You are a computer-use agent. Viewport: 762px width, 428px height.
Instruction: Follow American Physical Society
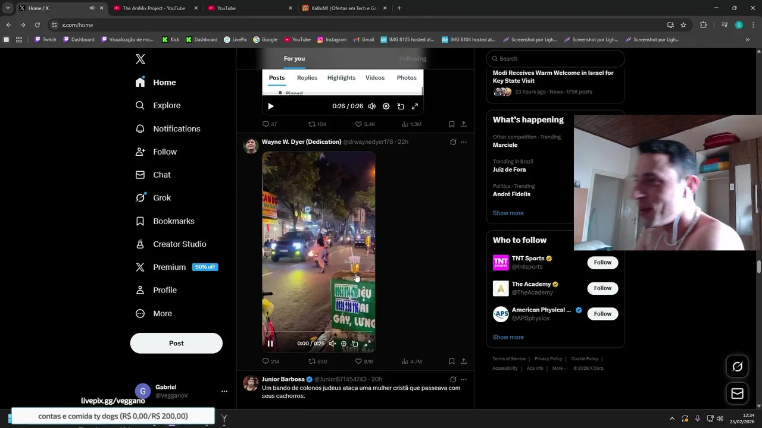click(602, 314)
